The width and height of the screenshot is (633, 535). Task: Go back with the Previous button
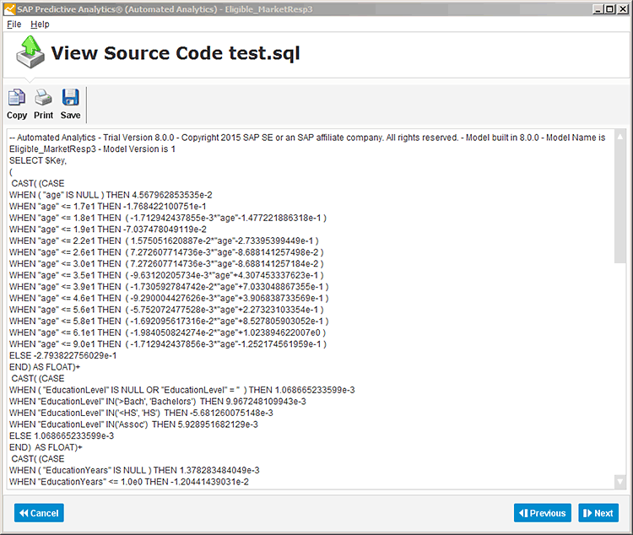pyautogui.click(x=542, y=513)
